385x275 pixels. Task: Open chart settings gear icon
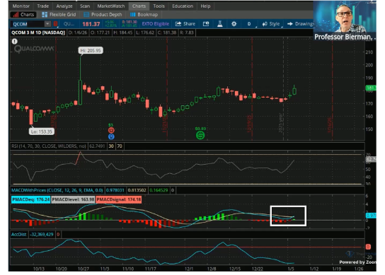[234, 24]
